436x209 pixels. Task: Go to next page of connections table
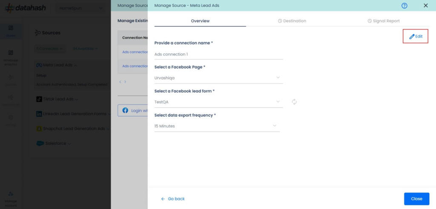click(125, 82)
